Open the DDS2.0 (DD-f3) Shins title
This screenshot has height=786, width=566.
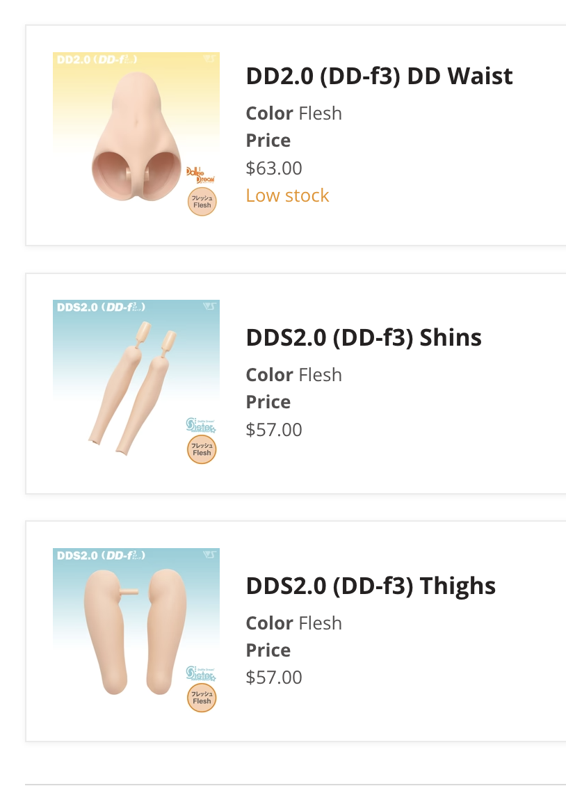364,337
